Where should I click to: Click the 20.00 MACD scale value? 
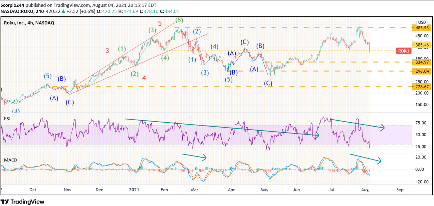[x=420, y=157]
